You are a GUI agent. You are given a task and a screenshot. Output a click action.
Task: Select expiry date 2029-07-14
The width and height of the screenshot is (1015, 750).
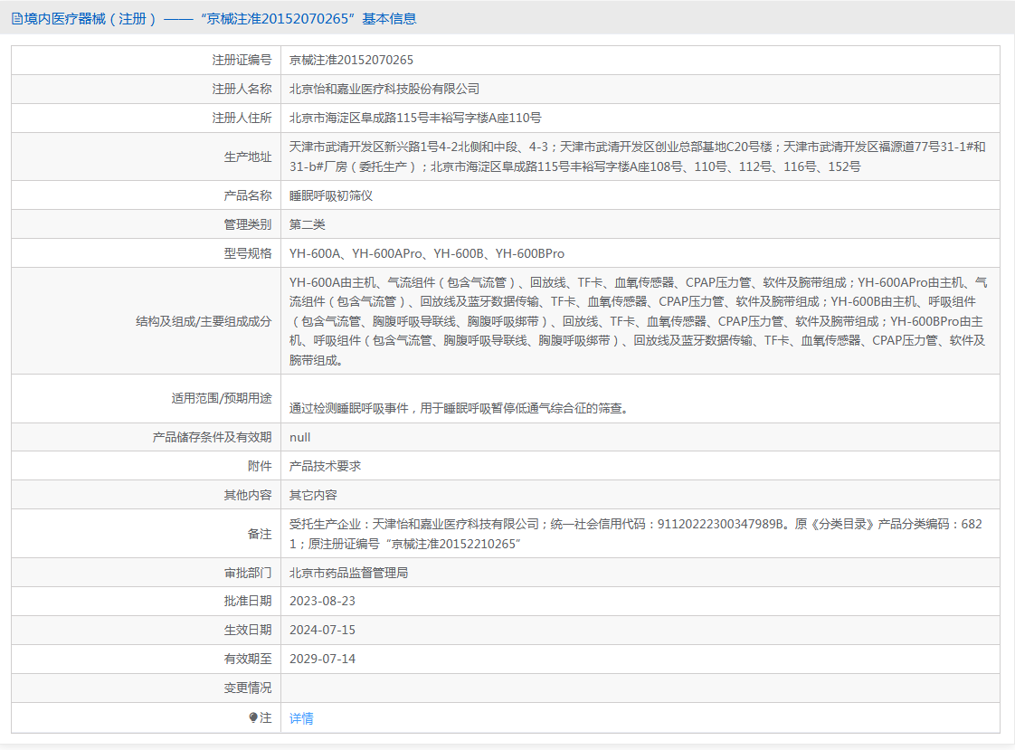pos(322,659)
